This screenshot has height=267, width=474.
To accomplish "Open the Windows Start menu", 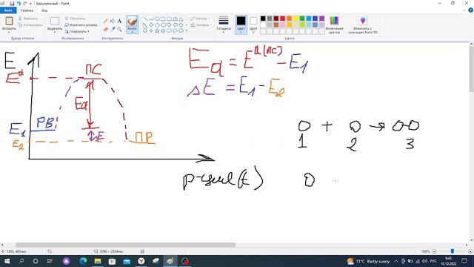I will [7, 261].
